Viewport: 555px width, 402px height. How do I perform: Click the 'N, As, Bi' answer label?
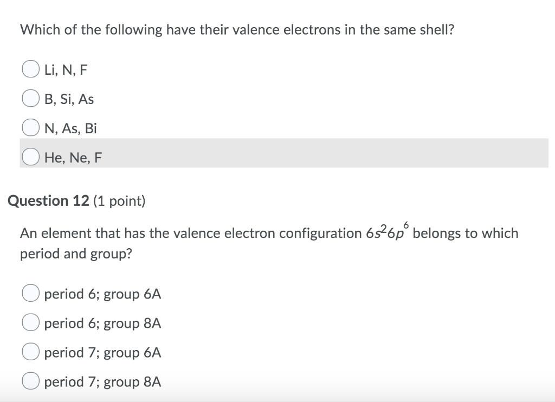tap(70, 128)
